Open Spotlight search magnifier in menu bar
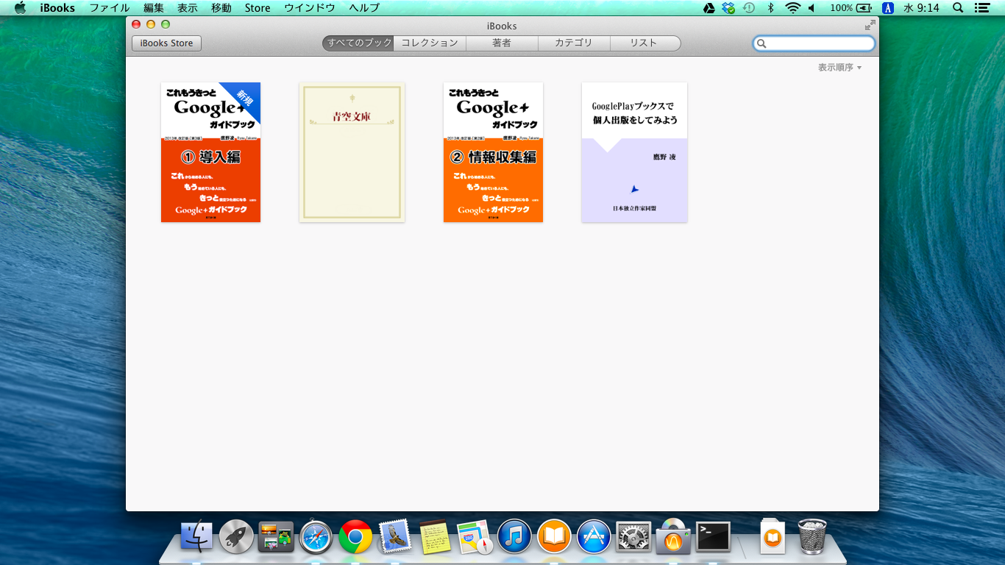Image resolution: width=1005 pixels, height=565 pixels. [958, 8]
